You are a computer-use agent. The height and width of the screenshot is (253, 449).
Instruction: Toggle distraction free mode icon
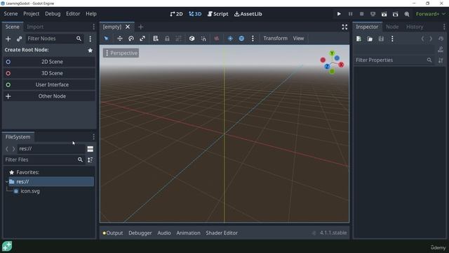[344, 27]
